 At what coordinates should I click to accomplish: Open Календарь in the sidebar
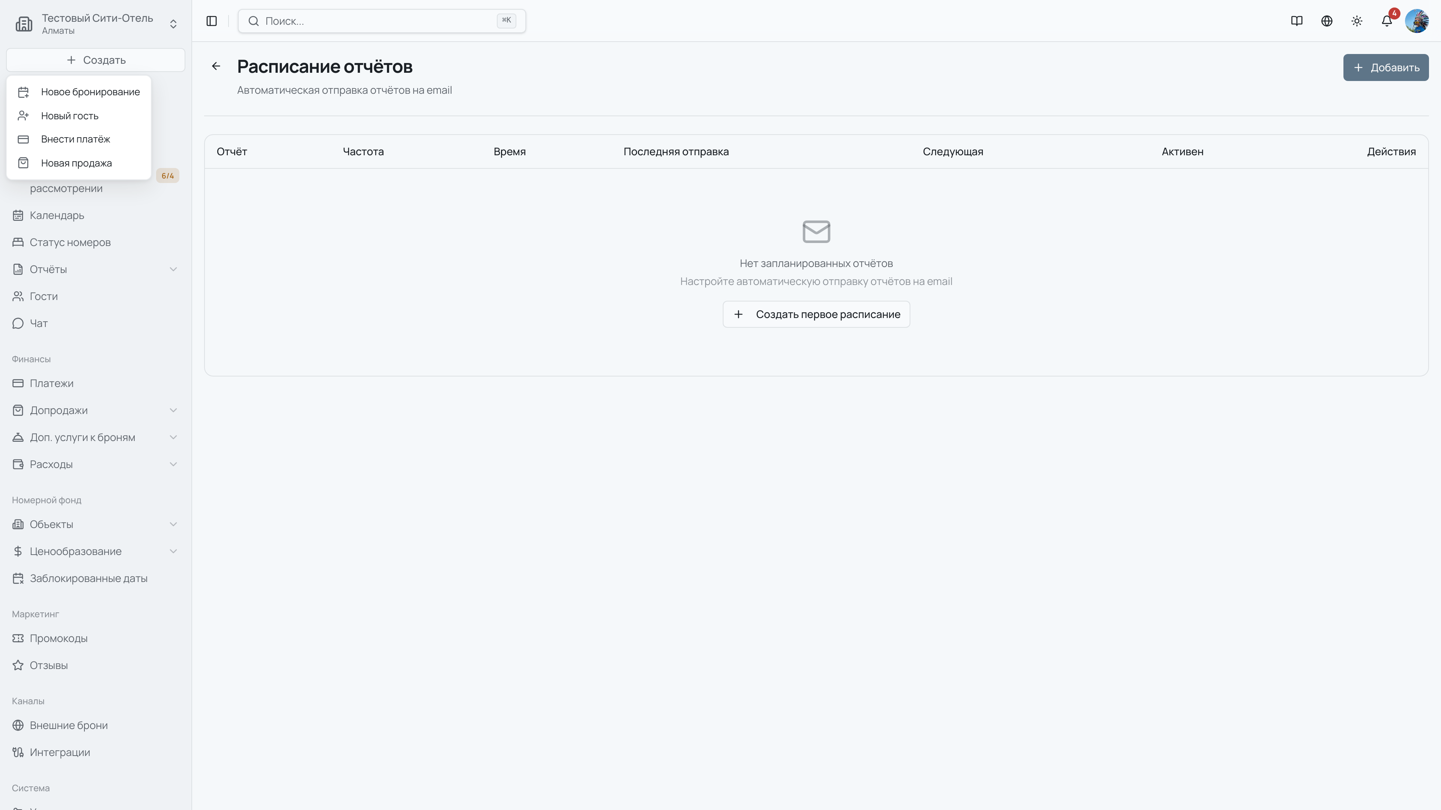[x=96, y=215]
